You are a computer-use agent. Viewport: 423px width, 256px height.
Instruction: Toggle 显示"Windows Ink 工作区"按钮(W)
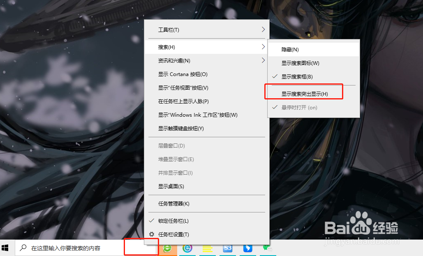207,115
